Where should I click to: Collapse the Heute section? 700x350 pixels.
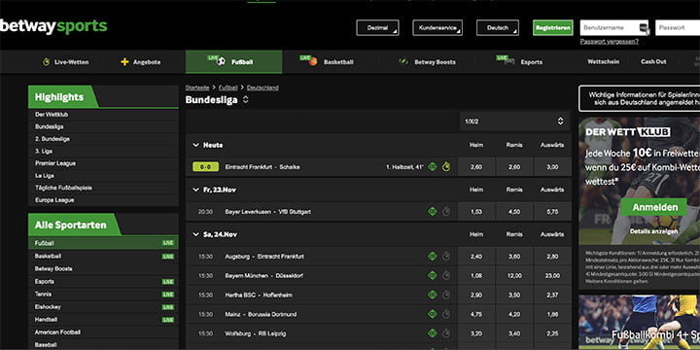pos(195,145)
